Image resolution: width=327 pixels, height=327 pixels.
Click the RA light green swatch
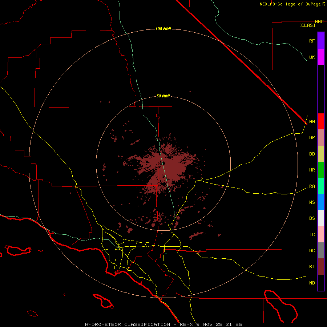pyautogui.click(x=321, y=186)
